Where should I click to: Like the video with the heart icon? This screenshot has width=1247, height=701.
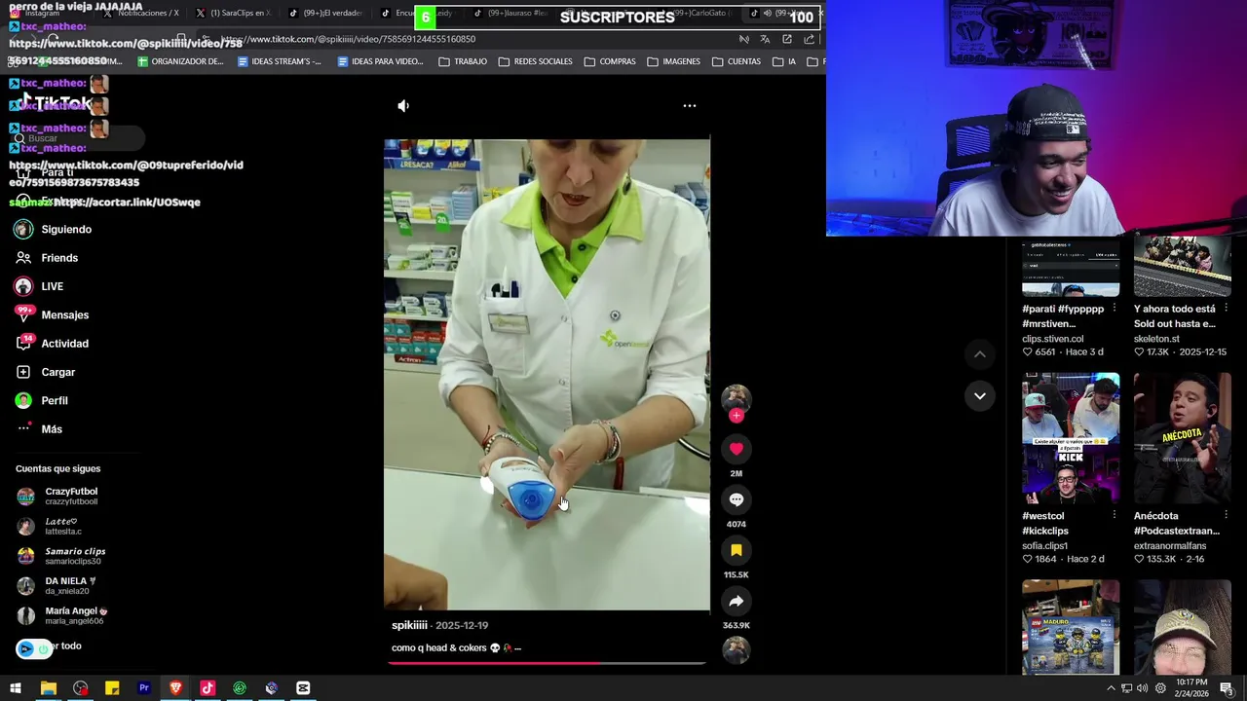737,449
